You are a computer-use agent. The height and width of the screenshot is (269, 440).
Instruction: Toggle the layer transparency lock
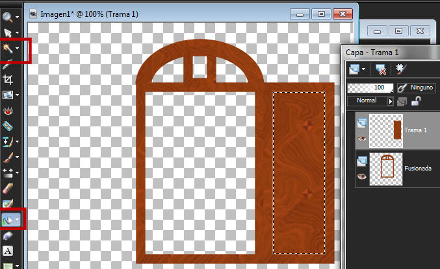415,101
